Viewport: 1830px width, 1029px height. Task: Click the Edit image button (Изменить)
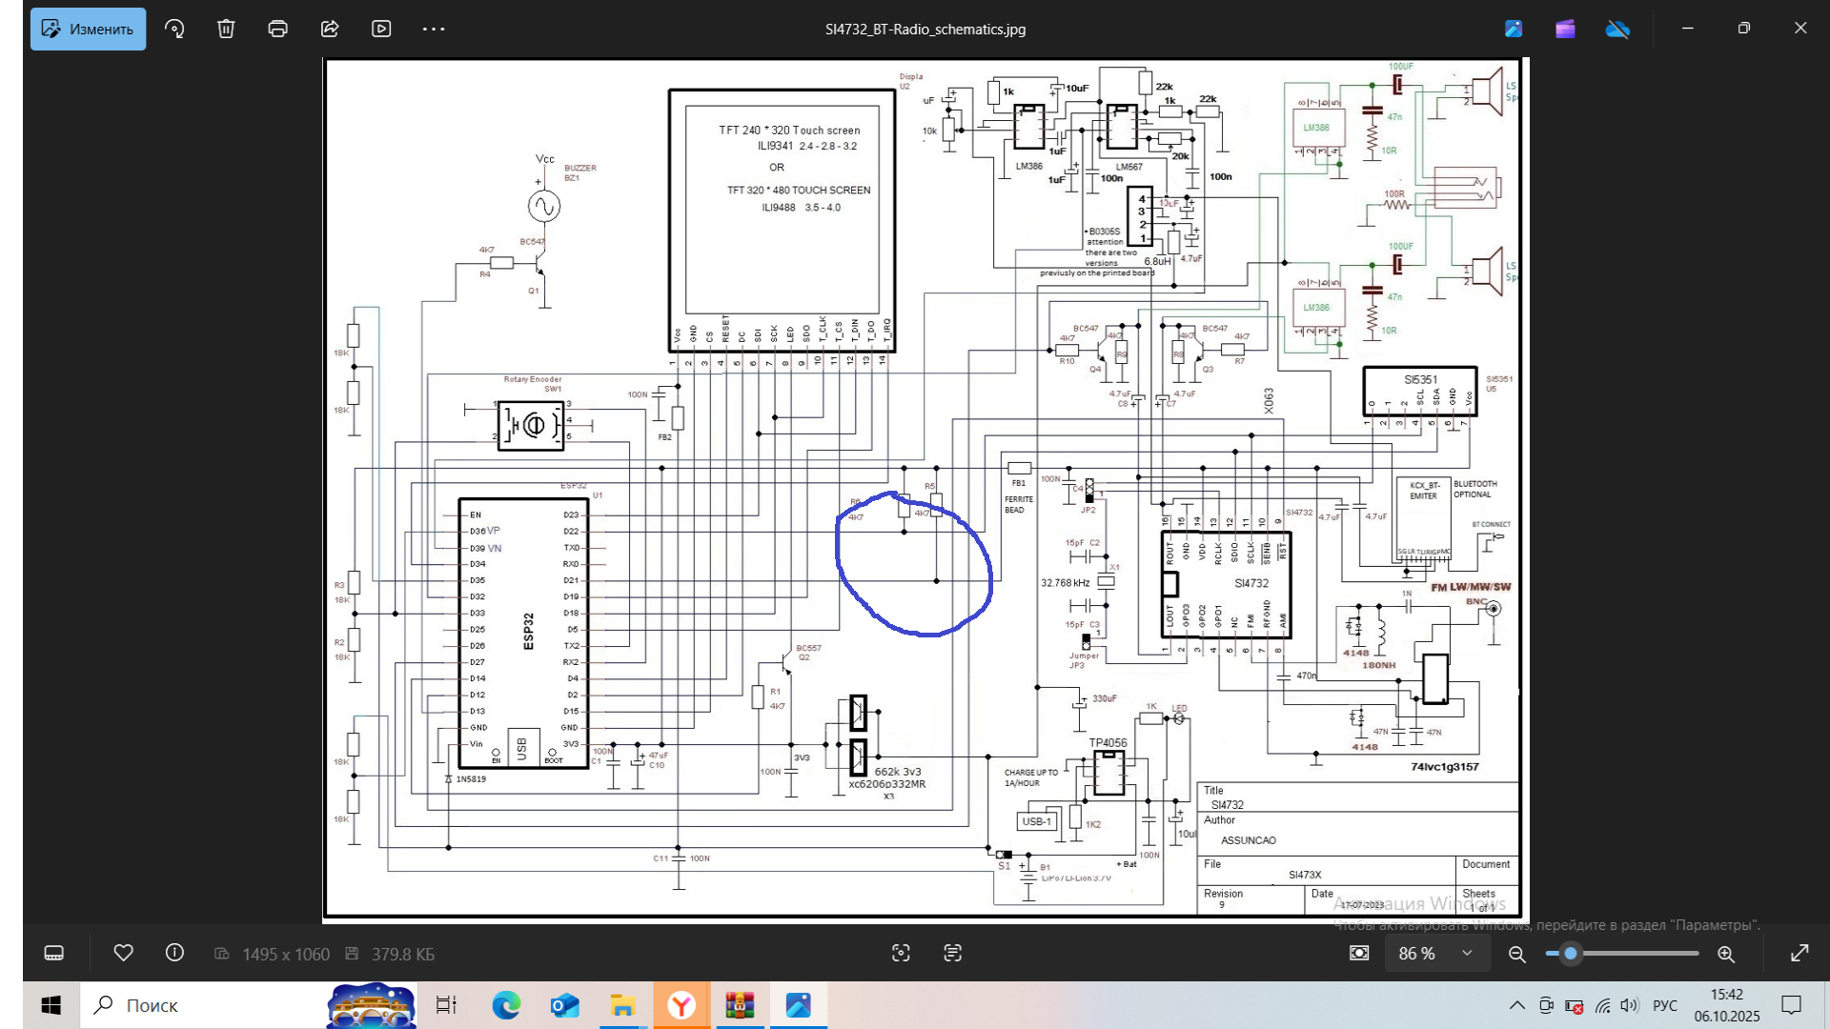tap(88, 29)
